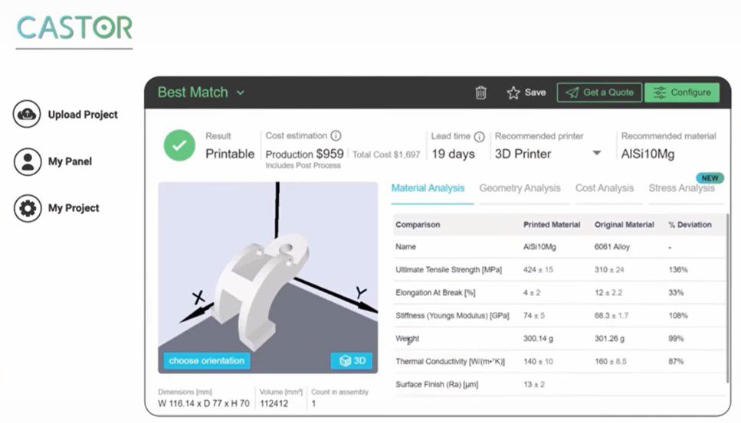Click the choose orientation button
The width and height of the screenshot is (741, 423).
206,361
